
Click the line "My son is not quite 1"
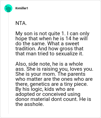click(40, 34)
